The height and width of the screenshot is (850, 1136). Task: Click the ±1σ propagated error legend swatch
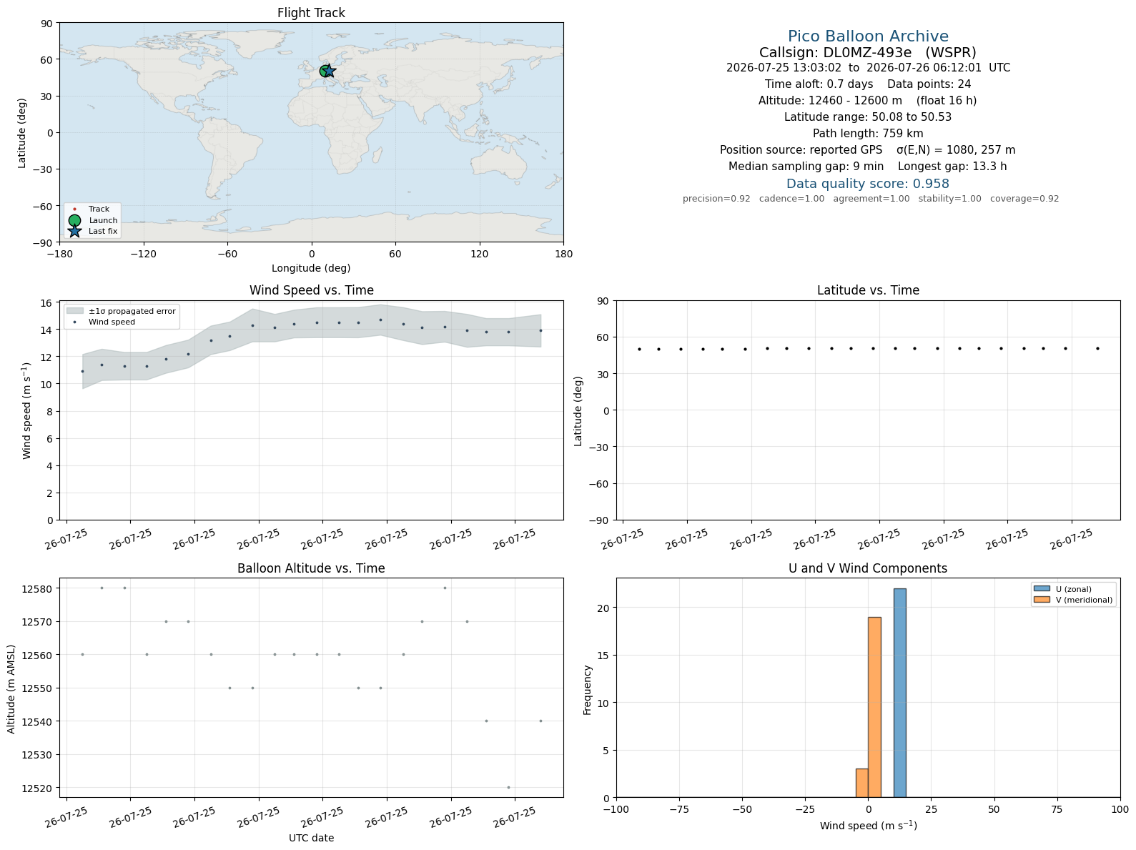(x=74, y=311)
